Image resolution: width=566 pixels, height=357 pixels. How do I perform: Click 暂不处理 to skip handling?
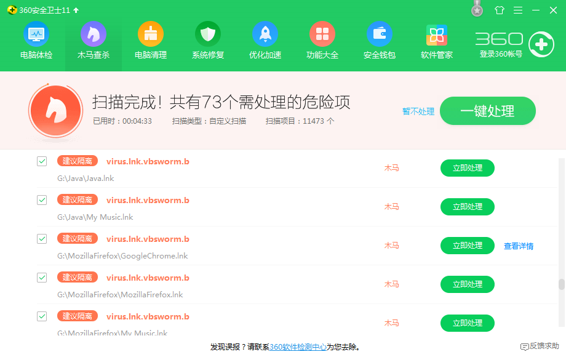(418, 111)
